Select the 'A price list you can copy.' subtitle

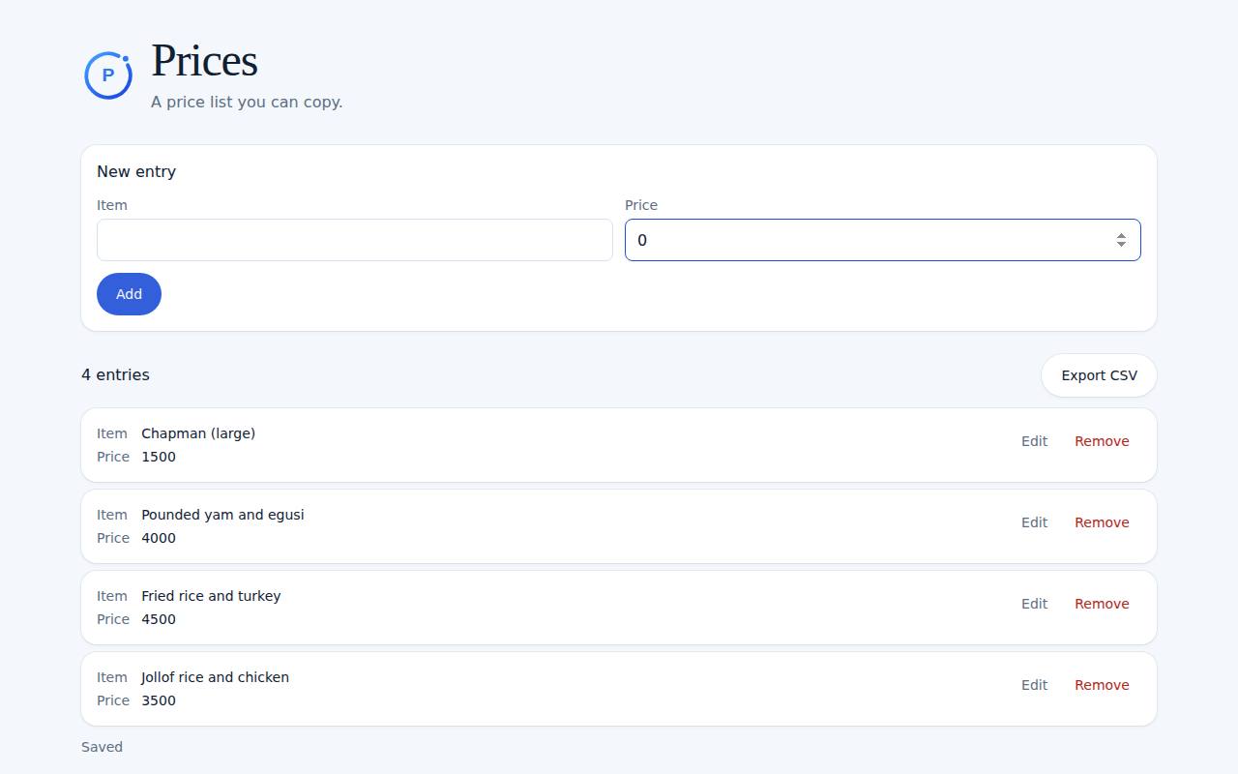(x=247, y=102)
